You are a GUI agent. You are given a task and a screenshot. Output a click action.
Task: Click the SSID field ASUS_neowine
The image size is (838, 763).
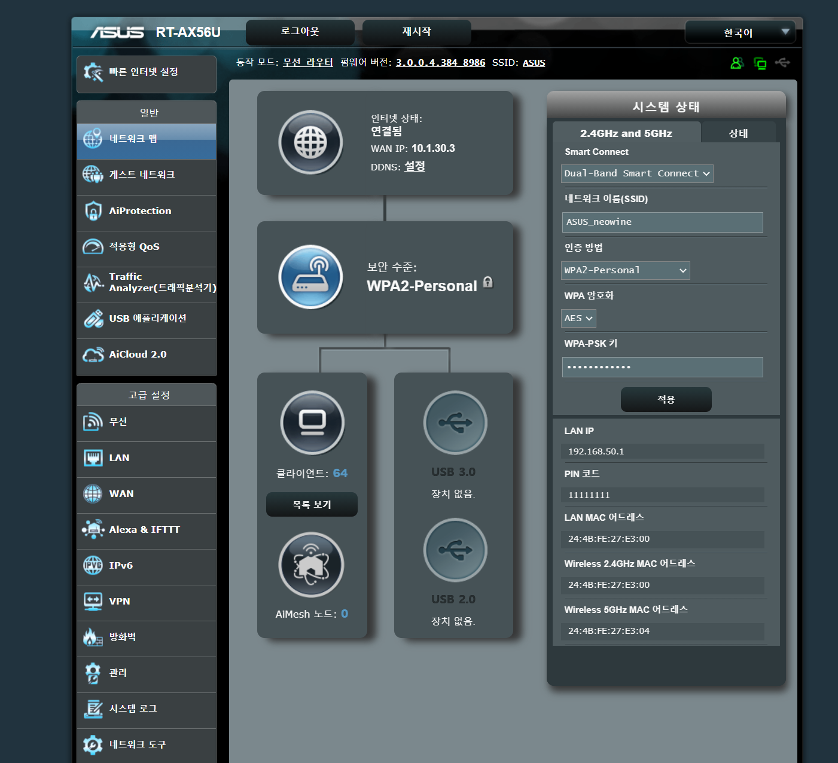663,222
